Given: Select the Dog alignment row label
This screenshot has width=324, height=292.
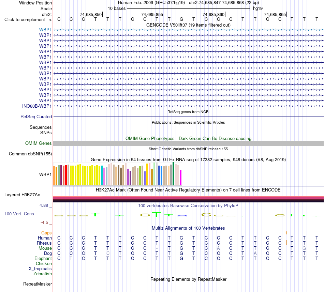Looking at the screenshot, I should (x=48, y=253).
